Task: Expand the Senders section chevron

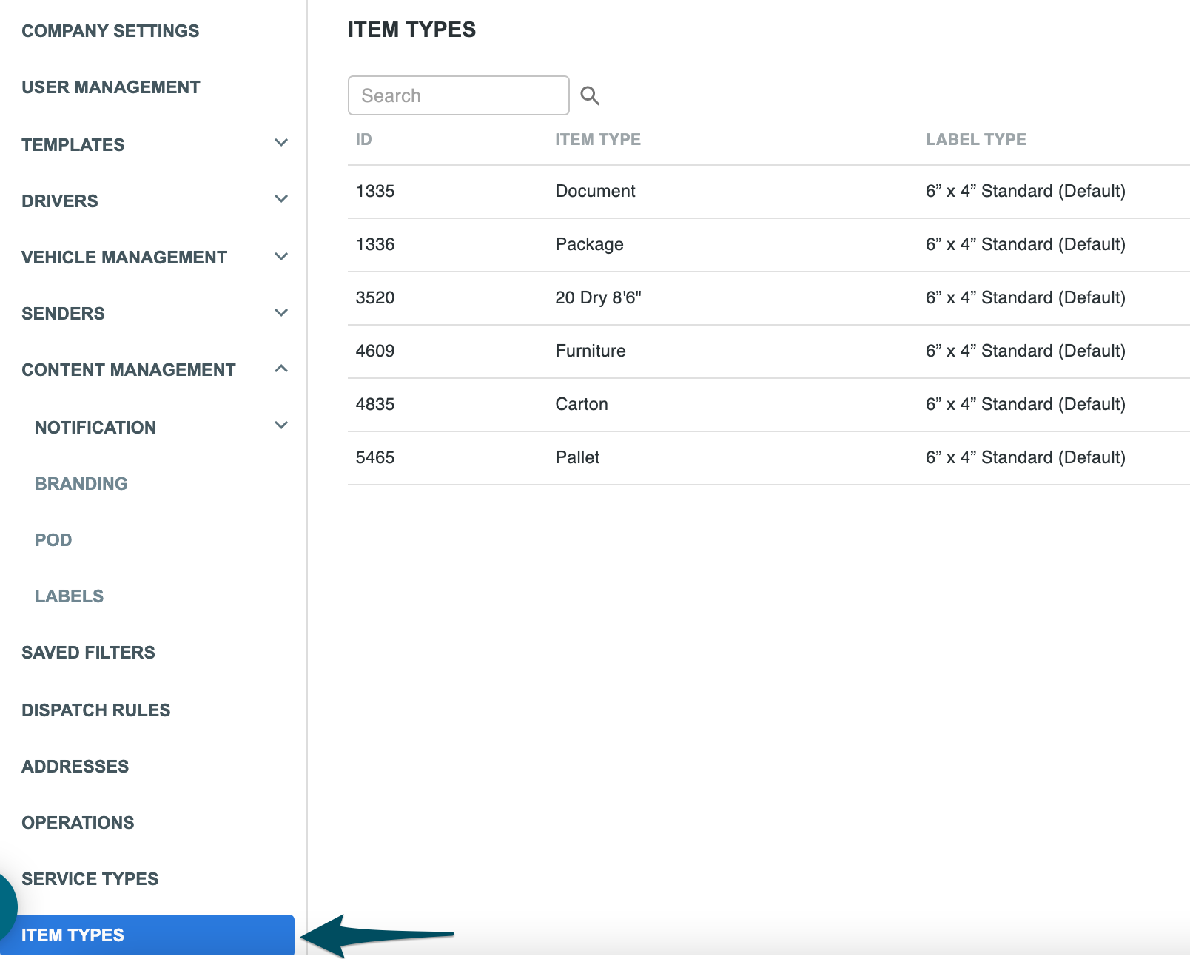Action: (281, 313)
